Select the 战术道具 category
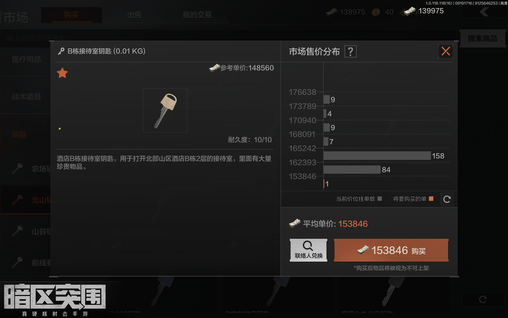Image resolution: width=508 pixels, height=318 pixels. coord(26,97)
